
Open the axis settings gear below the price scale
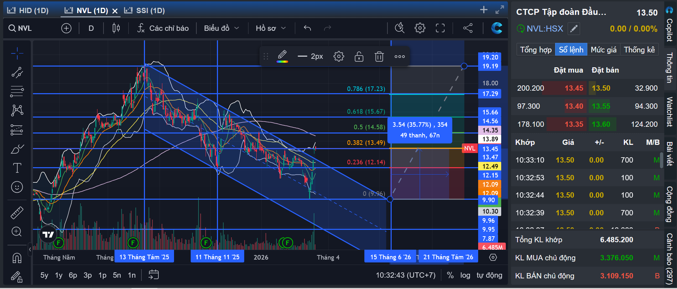point(493,257)
